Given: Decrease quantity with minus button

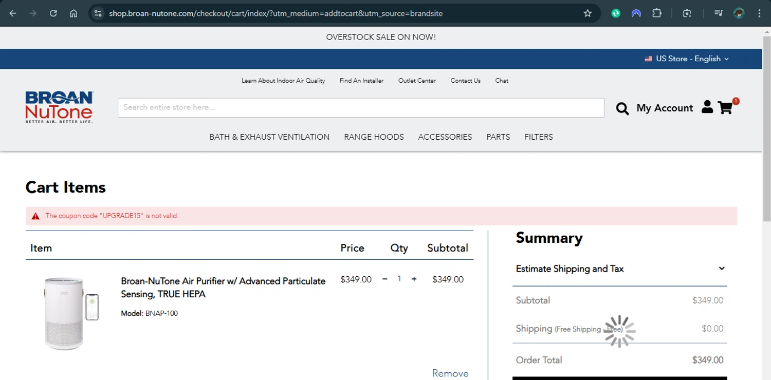Looking at the screenshot, I should 385,279.
